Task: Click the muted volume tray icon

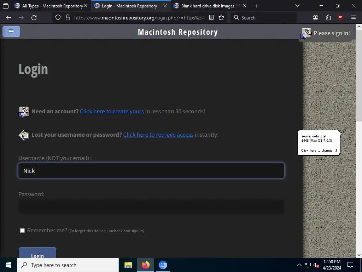Action: pyautogui.click(x=316, y=265)
